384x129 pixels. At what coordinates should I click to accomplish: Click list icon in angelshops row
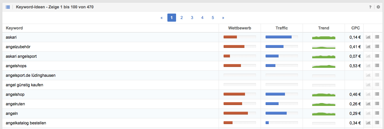click(x=377, y=66)
